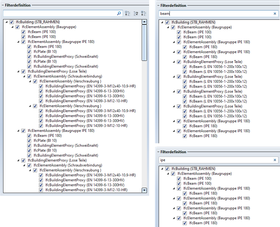
Task: Click the magnifier search icon in empty filter field
Action: click(119, 14)
